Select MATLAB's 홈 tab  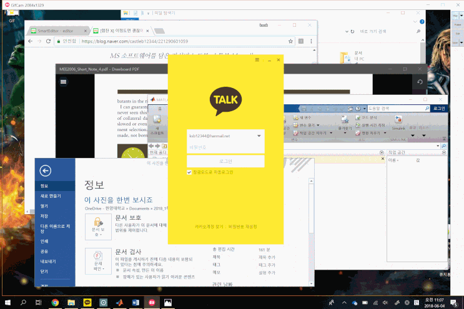[159, 109]
